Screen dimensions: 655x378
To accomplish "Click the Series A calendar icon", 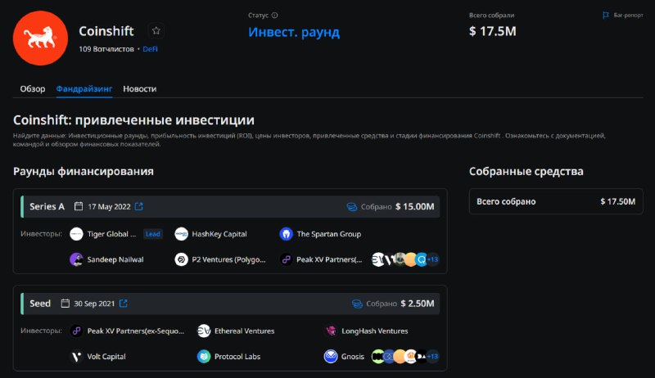I will (79, 206).
